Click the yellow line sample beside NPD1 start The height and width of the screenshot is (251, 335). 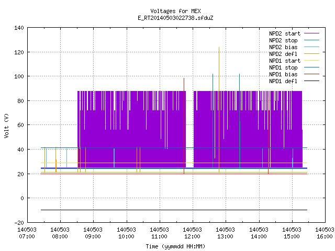[x=311, y=61]
